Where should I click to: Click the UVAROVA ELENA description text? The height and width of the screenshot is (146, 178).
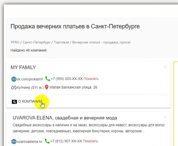click(89, 128)
